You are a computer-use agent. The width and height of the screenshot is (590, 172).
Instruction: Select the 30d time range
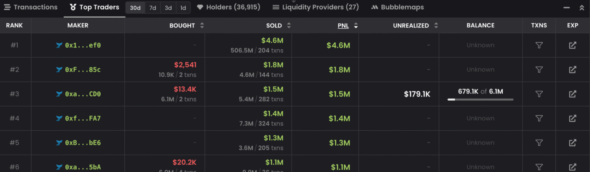click(135, 8)
